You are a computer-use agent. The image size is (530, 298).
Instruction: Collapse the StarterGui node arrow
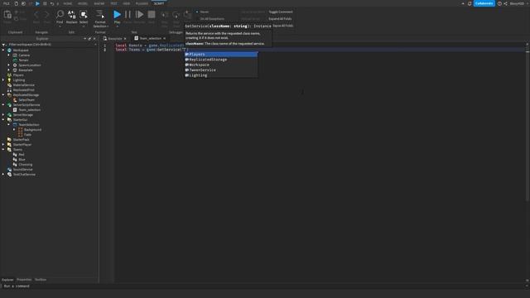coord(3,119)
